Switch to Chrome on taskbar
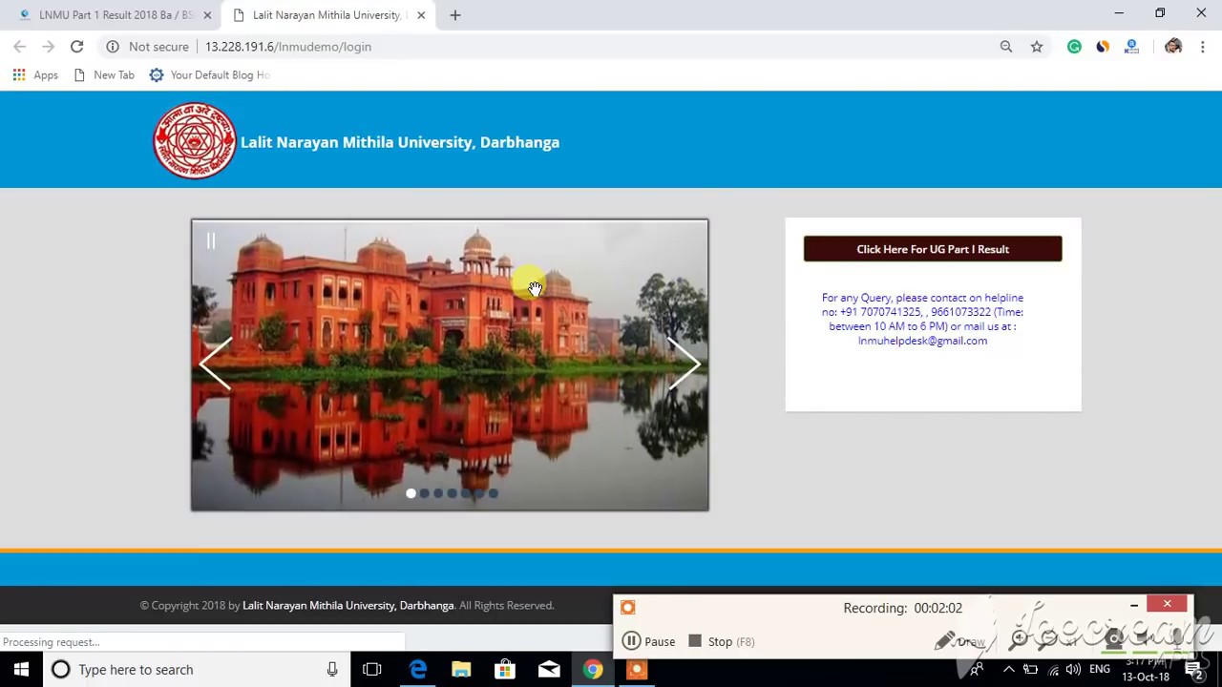The image size is (1222, 687). [593, 670]
